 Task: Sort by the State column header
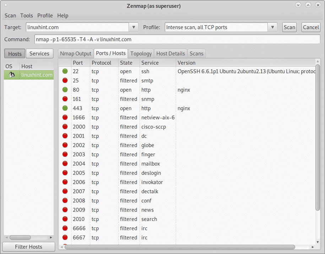[129, 63]
